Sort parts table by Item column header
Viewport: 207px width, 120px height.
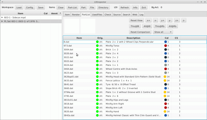click(x=79, y=38)
